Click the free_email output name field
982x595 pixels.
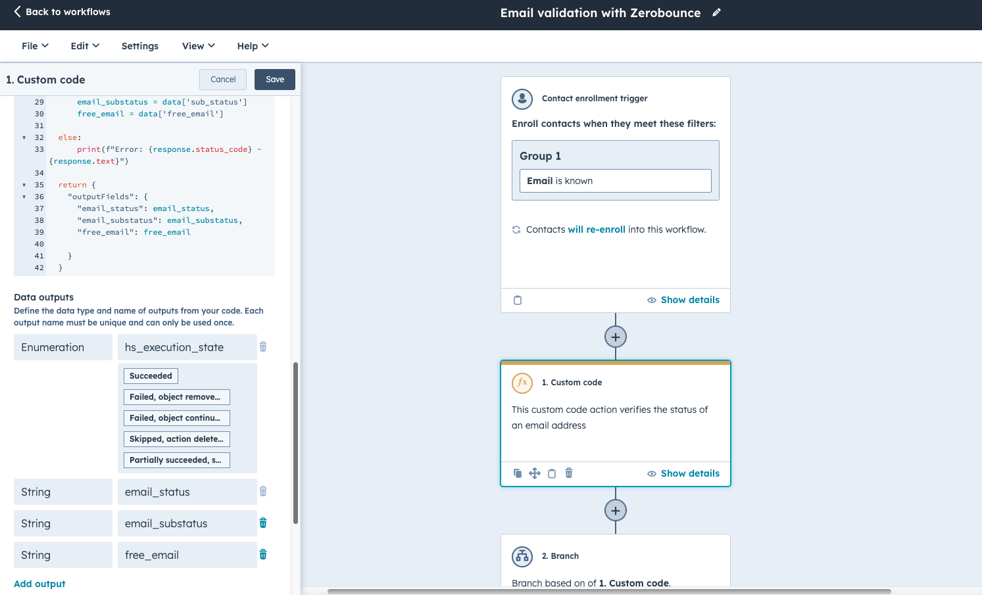(187, 555)
